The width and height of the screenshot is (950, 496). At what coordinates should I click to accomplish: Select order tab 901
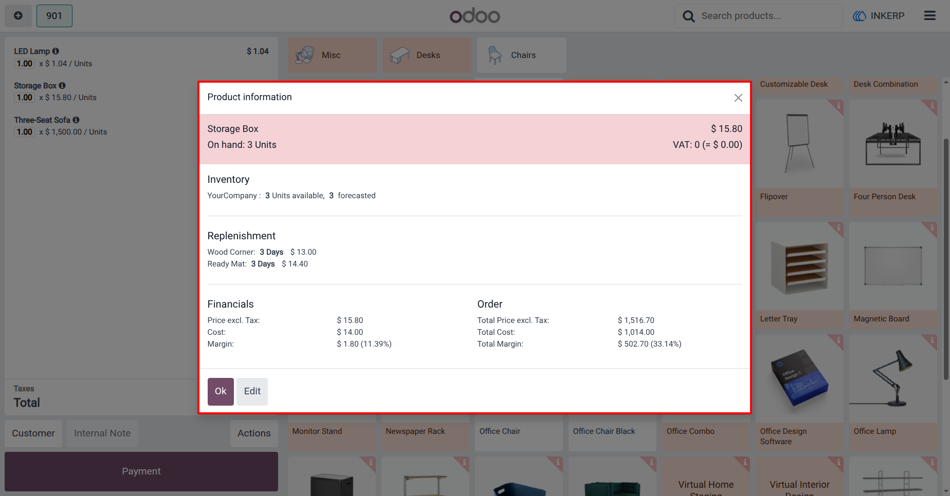click(54, 15)
